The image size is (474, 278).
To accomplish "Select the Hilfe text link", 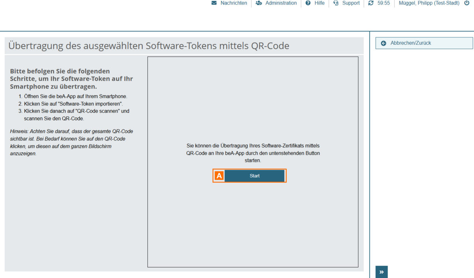I will [x=319, y=3].
